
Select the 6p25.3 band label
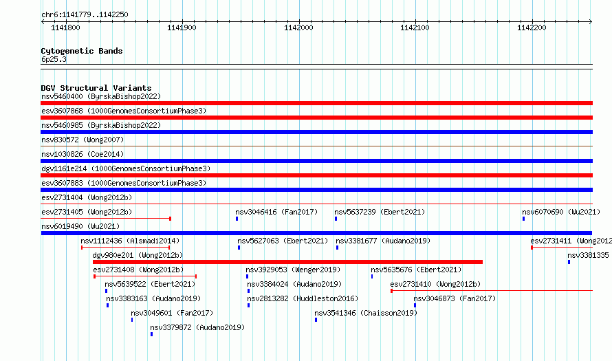54,59
